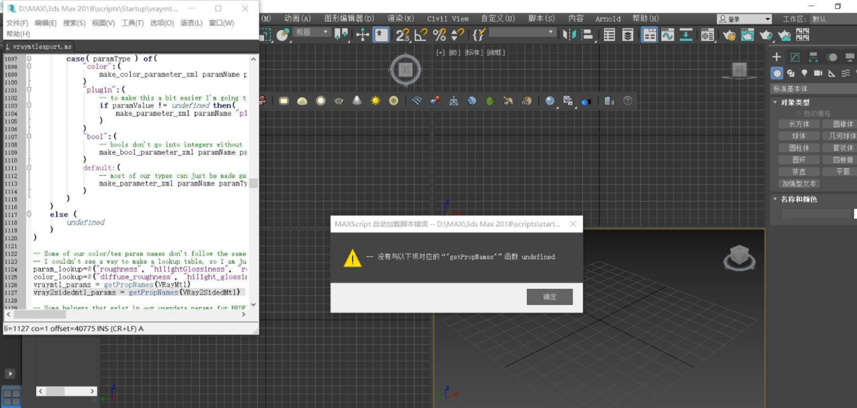Viewport: 857px width, 408px height.
Task: Toggle the Angle Snap icon
Action: pos(421,35)
